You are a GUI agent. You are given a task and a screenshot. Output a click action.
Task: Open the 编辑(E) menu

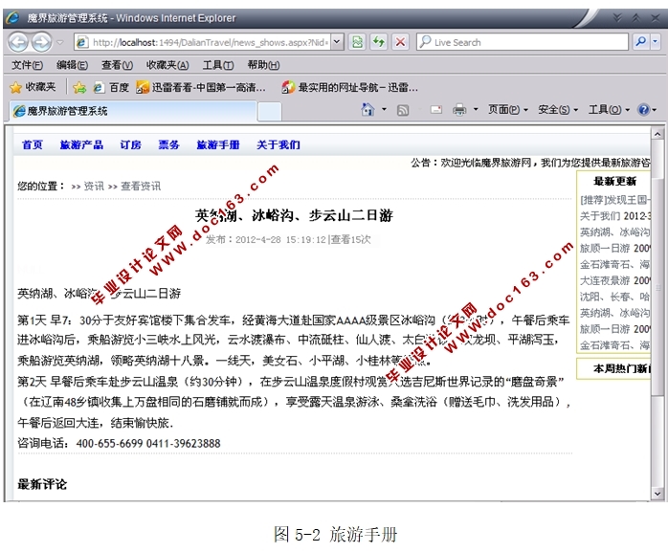point(72,65)
